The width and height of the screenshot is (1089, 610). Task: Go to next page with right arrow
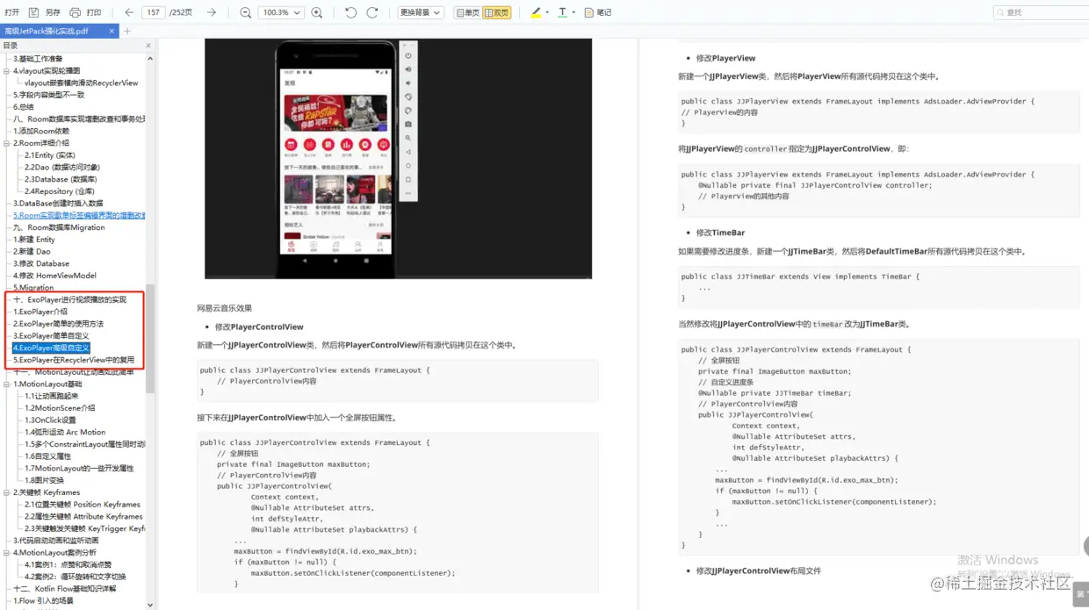coord(212,12)
